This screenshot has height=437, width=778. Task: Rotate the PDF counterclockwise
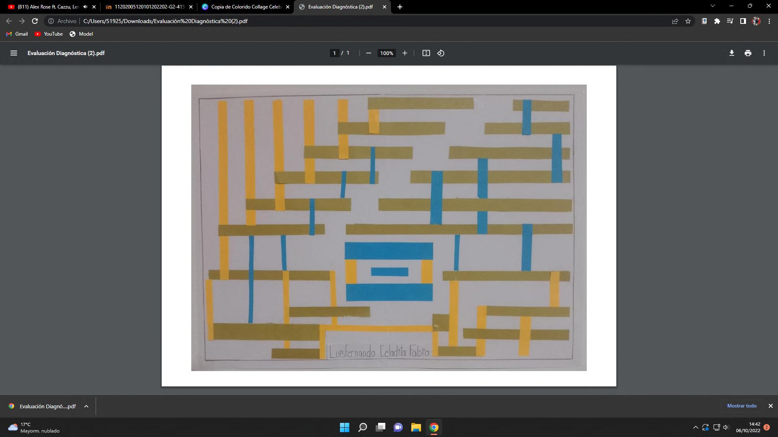click(441, 53)
